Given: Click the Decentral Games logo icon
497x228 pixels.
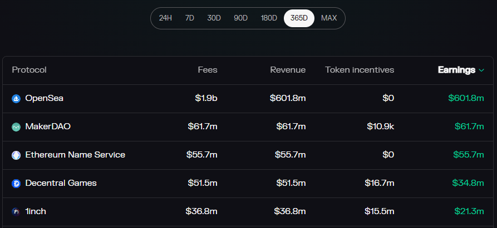Looking at the screenshot, I should click(x=16, y=184).
